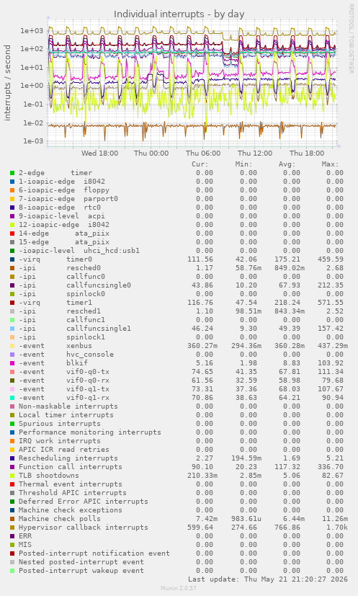This screenshot has height=596, width=358.
Task: Click the yellow-green TLB shootdowns swatch
Action: point(12,476)
